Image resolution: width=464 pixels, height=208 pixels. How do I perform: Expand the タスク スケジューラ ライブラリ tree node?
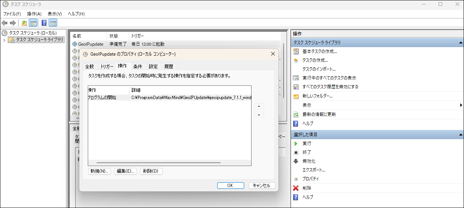coord(4,40)
